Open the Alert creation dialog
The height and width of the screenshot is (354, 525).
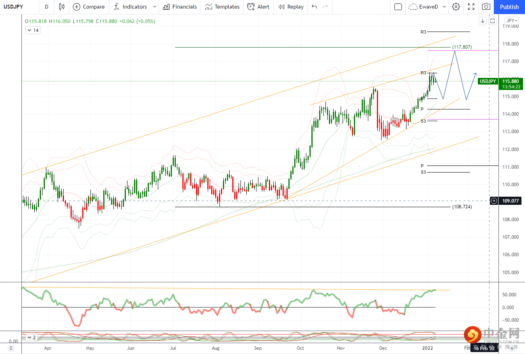coord(258,7)
